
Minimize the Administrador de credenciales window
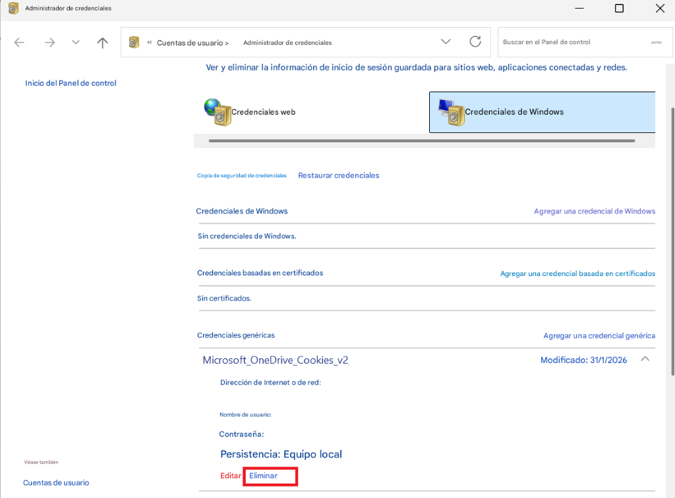click(579, 8)
